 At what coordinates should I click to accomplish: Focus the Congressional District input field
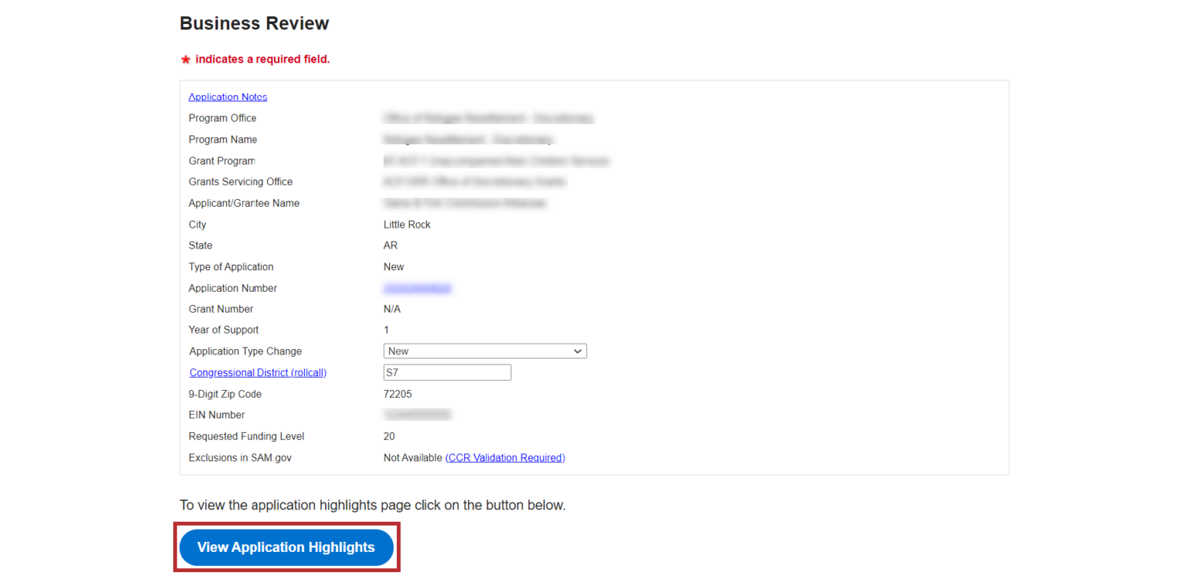coord(447,373)
